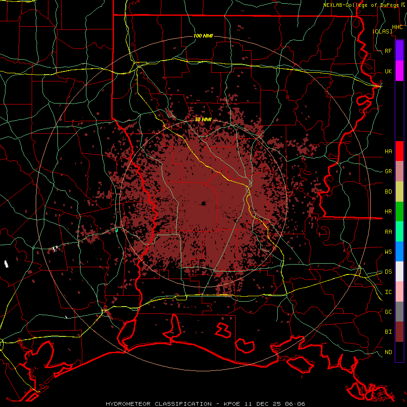Screen dimensions: 407x407
Task: Click the 'RA' legend label
Action: (x=388, y=232)
